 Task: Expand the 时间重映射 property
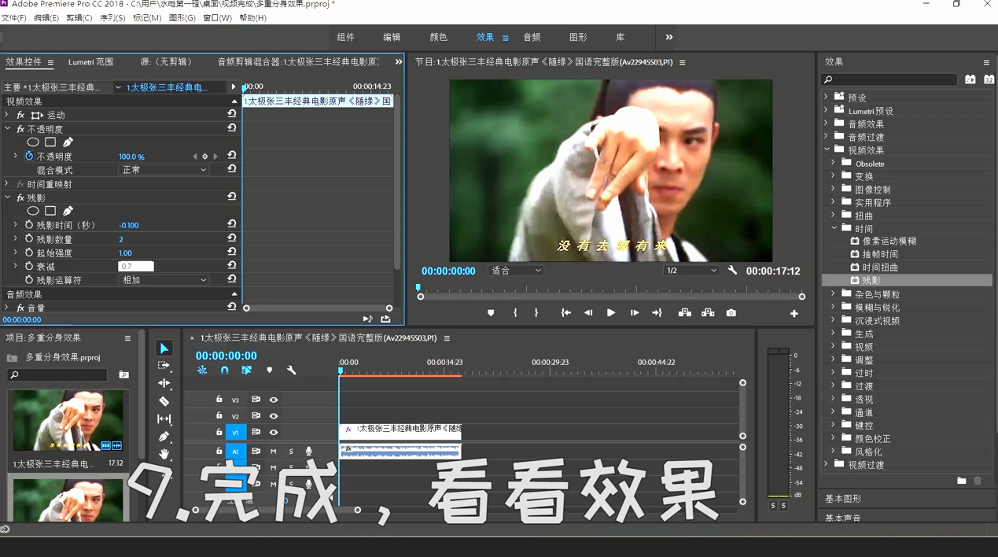tap(7, 184)
